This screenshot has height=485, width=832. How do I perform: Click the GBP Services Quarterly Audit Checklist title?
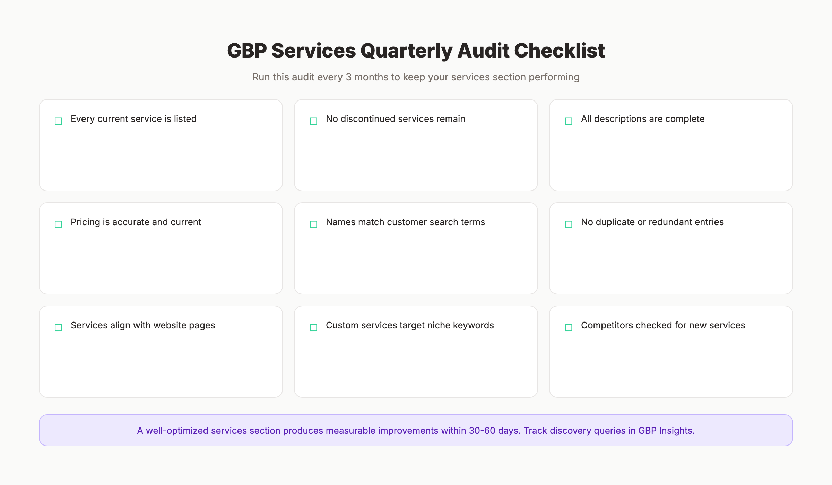[x=416, y=50]
